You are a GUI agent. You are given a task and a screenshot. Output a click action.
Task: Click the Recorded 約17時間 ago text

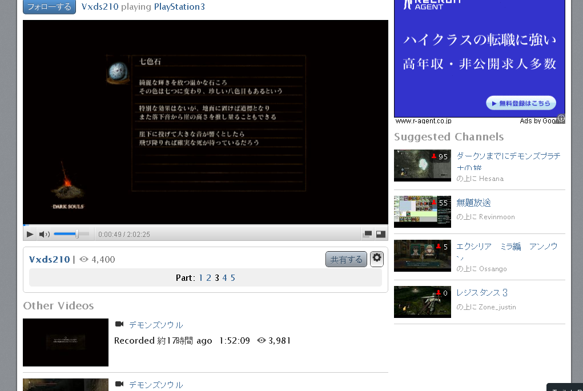click(163, 340)
